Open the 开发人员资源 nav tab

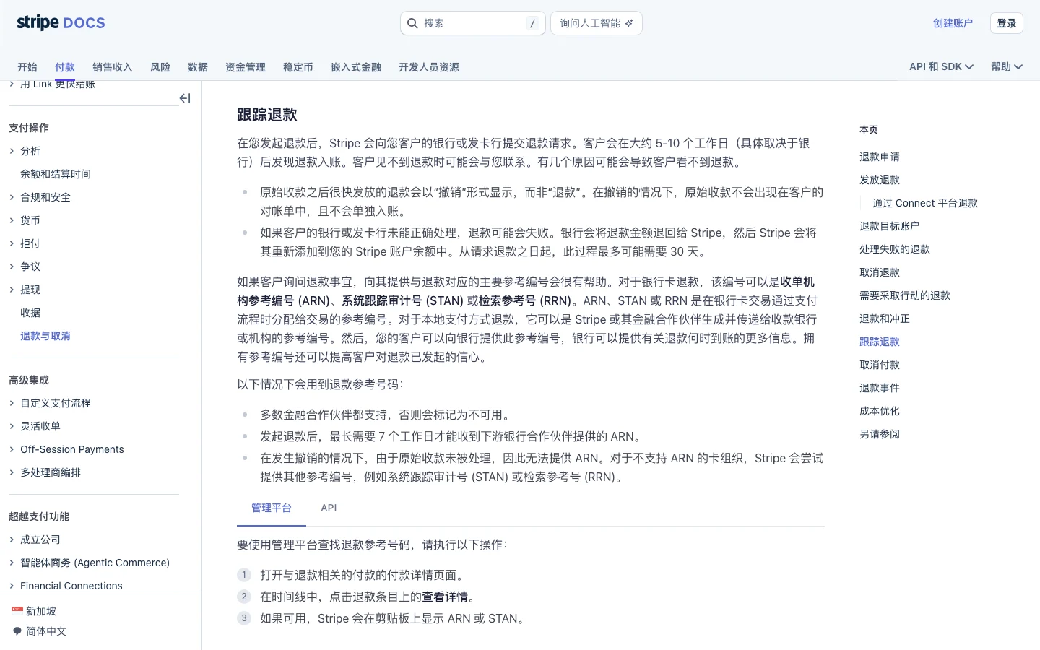(x=429, y=67)
